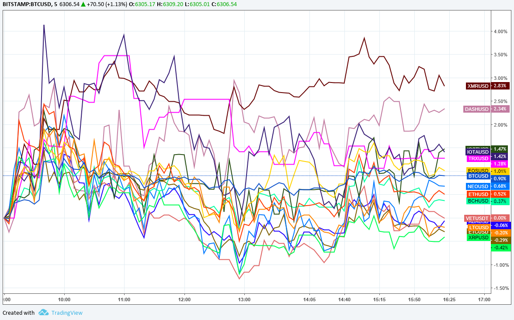Click the 10:00 time axis label
514x320 pixels.
[x=64, y=299]
